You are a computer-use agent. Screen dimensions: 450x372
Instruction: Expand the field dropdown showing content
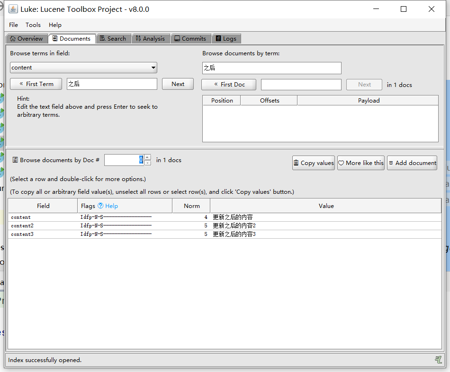pyautogui.click(x=83, y=68)
